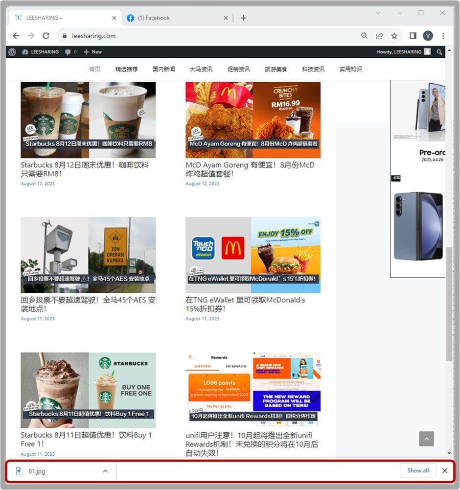Share this page using share icon
Image resolution: width=460 pixels, height=490 pixels.
(379, 36)
